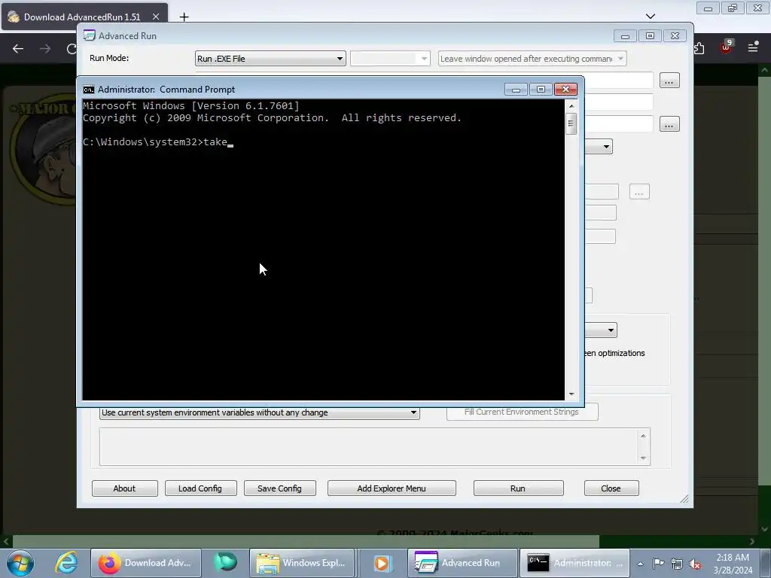Viewport: 771px width, 578px height.
Task: Open the media player taskbar icon
Action: click(382, 563)
